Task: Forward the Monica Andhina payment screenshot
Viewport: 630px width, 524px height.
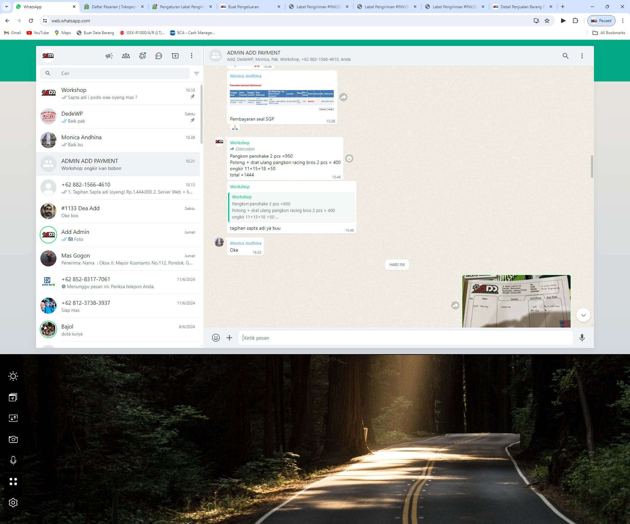Action: (343, 97)
